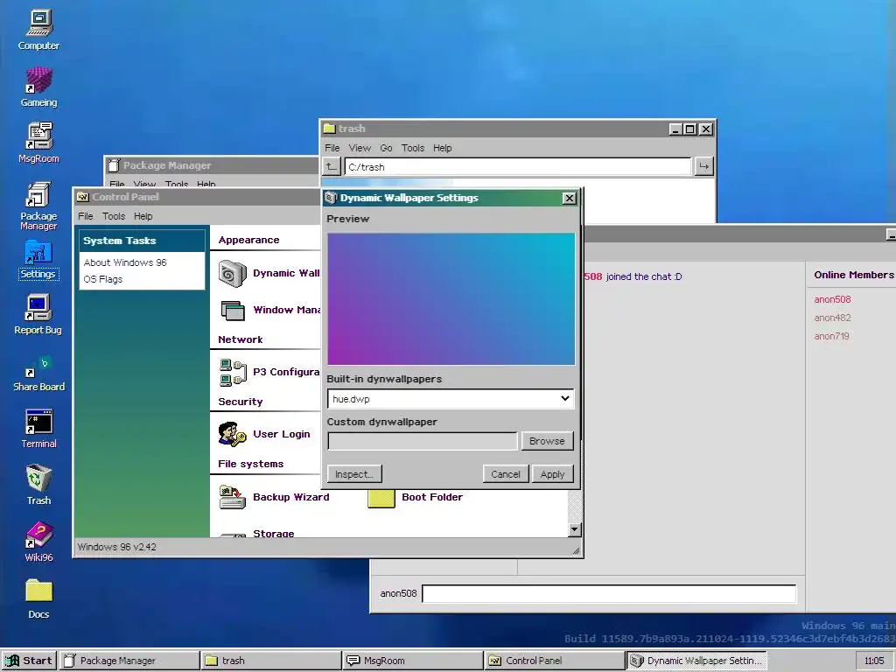Click the Dynamic Wallpaper speaker-like icon in Control Panel
This screenshot has height=672, width=896.
point(232,274)
